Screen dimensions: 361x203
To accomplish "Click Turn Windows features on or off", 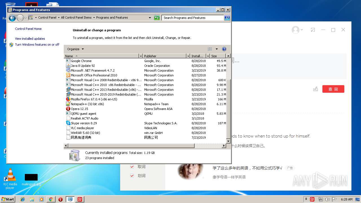I will point(37,45).
